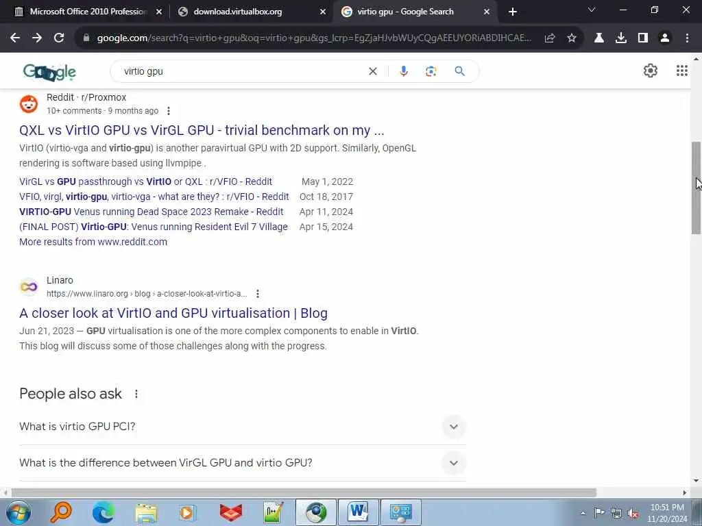This screenshot has width=702, height=526.
Task: Clear the search box text
Action: click(x=372, y=71)
